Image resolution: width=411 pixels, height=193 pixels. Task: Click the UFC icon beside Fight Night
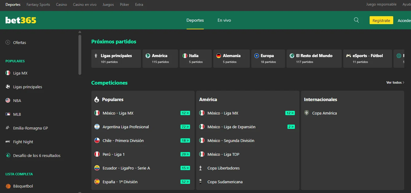pyautogui.click(x=8, y=142)
